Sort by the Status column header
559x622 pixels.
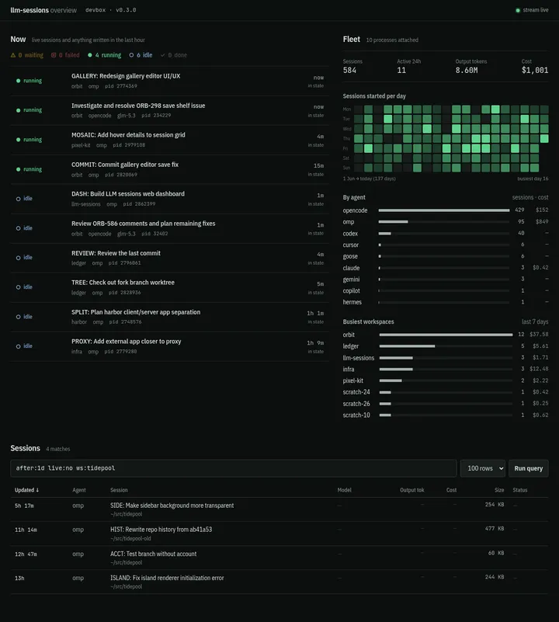(x=520, y=490)
